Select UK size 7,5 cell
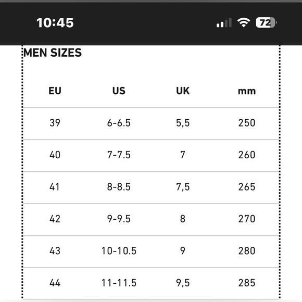 pos(183,187)
